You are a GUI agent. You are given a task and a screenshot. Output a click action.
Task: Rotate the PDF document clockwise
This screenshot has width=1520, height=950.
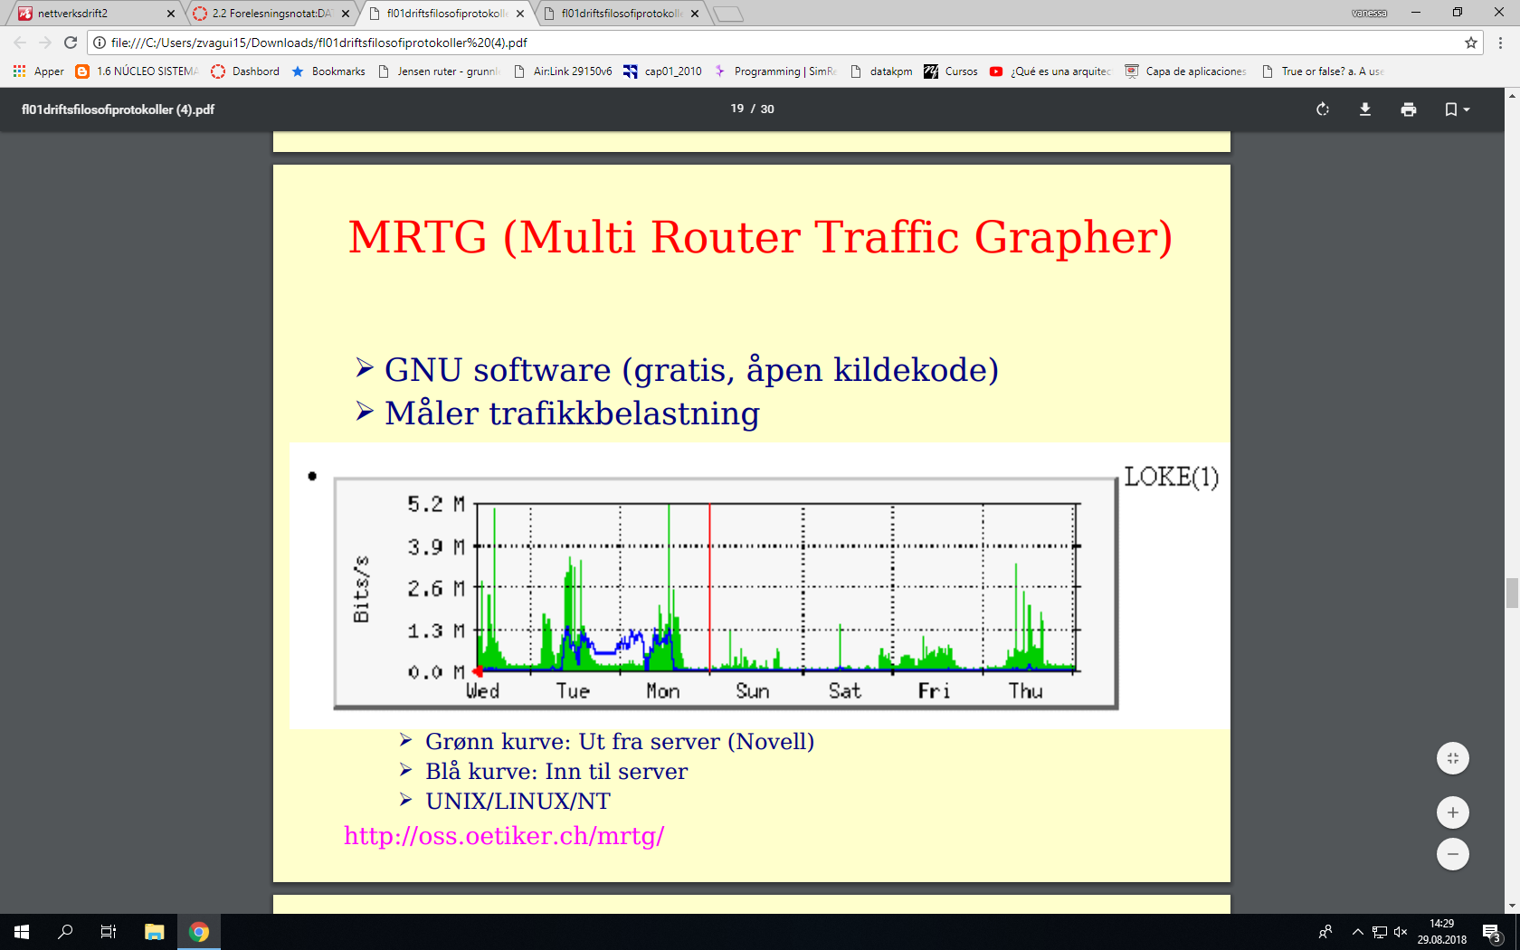pyautogui.click(x=1323, y=109)
